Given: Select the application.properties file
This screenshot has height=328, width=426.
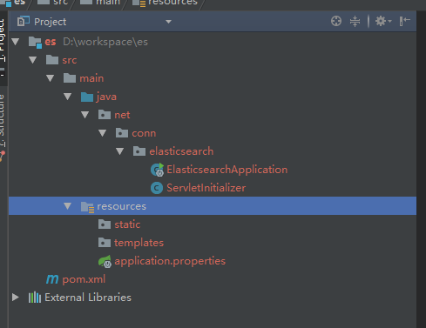Looking at the screenshot, I should pyautogui.click(x=170, y=261).
